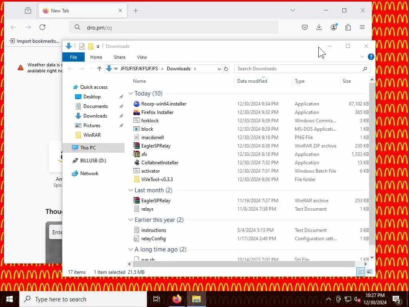409x307 pixels.
Task: Open the Windows Start button
Action: pos(10,299)
